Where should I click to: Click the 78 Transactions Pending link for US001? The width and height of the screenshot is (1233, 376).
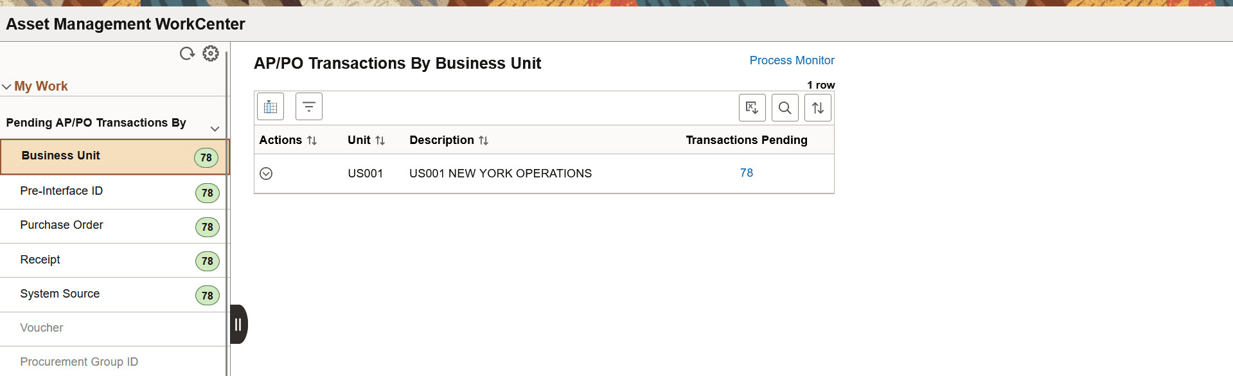click(x=747, y=173)
